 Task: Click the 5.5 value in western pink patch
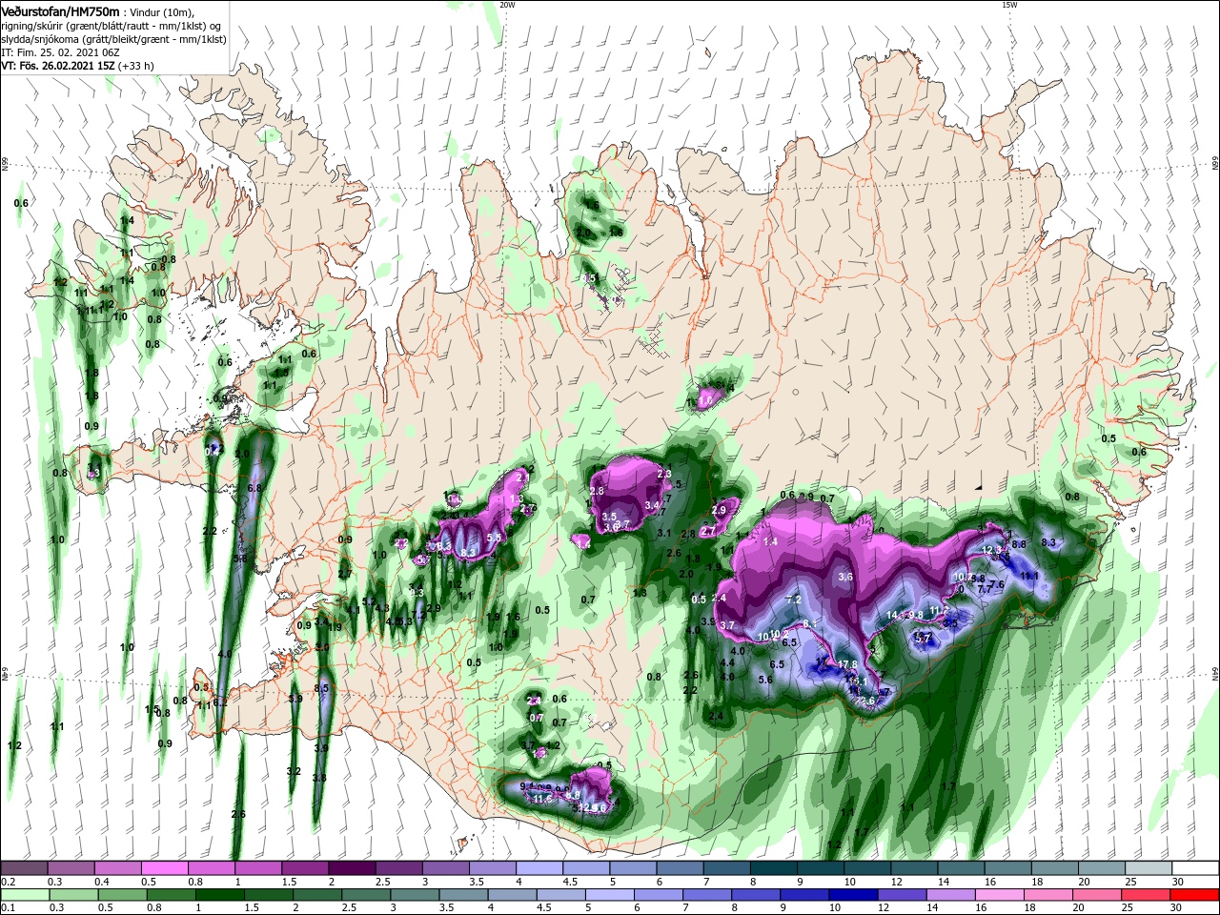click(494, 538)
